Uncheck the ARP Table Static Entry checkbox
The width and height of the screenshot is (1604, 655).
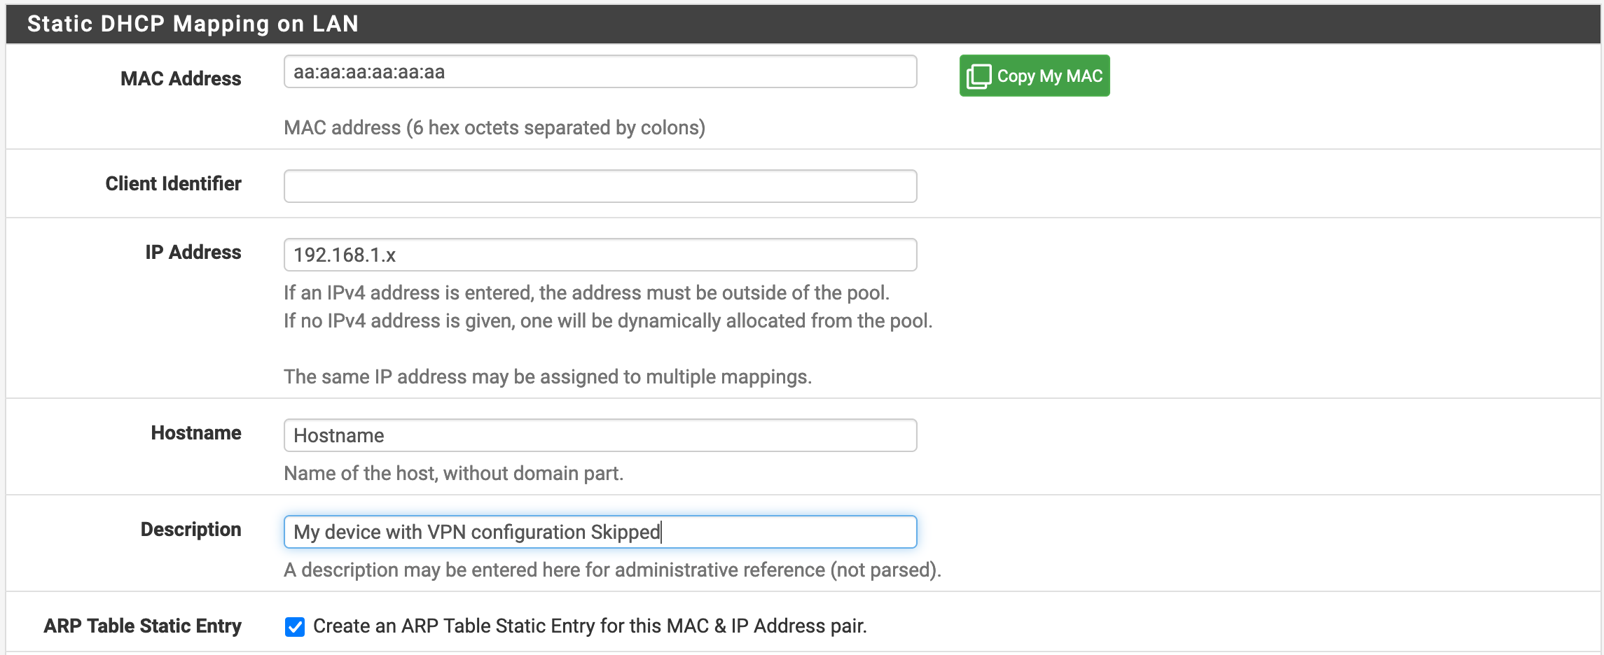(x=295, y=626)
